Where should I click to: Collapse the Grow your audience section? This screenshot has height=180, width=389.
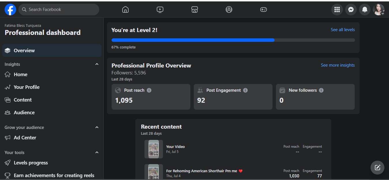[x=97, y=127]
